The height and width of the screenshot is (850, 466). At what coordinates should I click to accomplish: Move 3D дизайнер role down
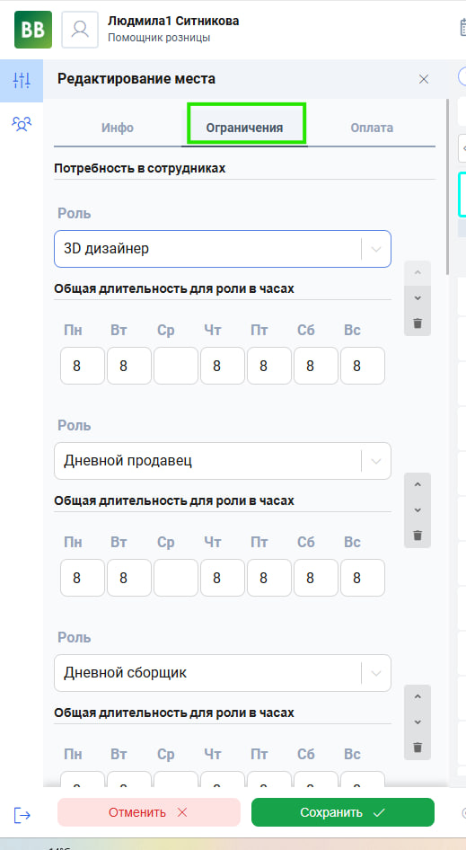tap(418, 298)
